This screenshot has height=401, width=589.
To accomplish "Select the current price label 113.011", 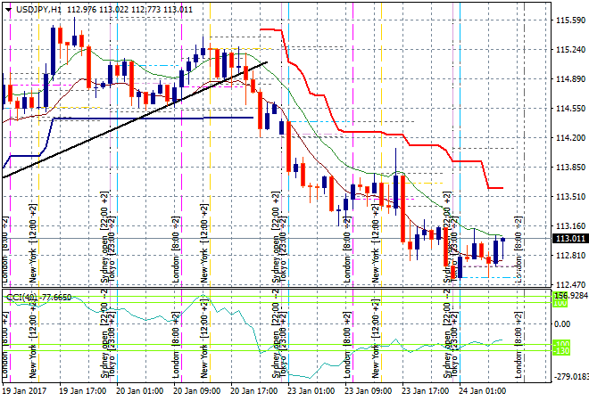I will click(568, 239).
